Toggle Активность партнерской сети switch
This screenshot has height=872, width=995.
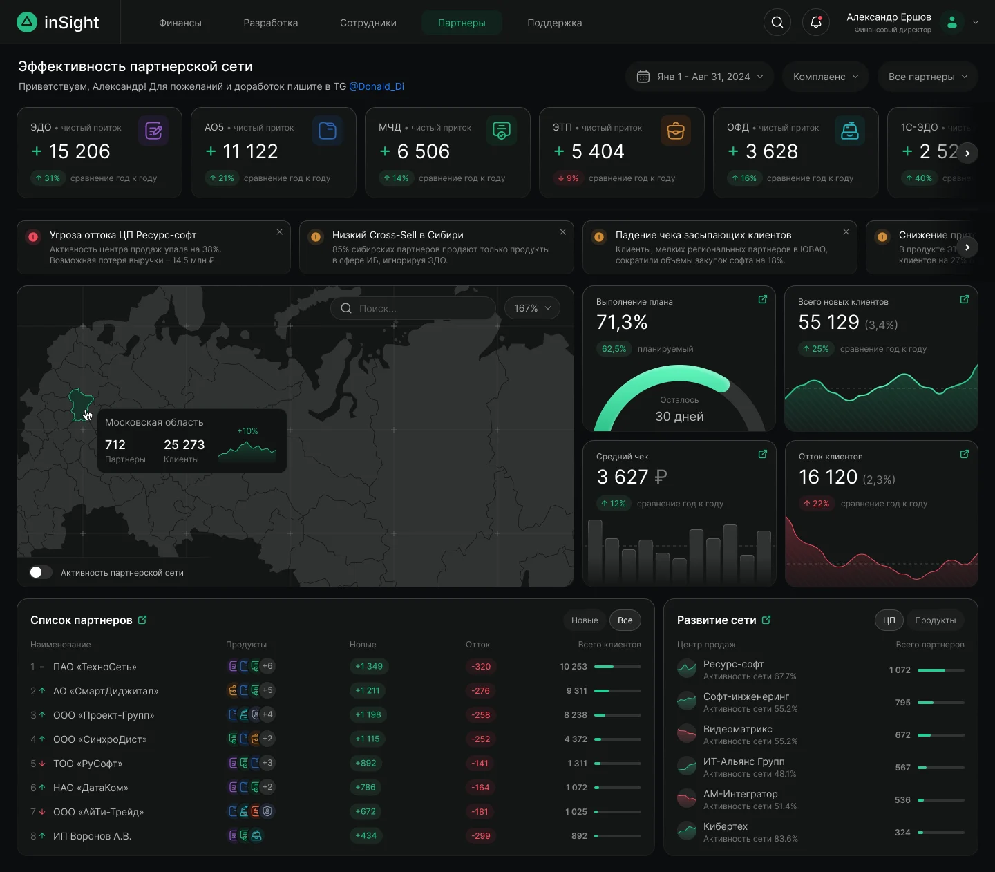41,572
